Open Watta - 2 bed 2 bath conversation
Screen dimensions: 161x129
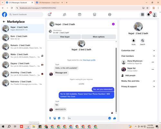pyautogui.click(x=23, y=56)
